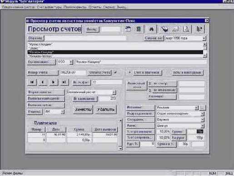Click the organization list scrollbar down arrow
Screen dimensions: 234x176
pyautogui.click(x=205, y=56)
